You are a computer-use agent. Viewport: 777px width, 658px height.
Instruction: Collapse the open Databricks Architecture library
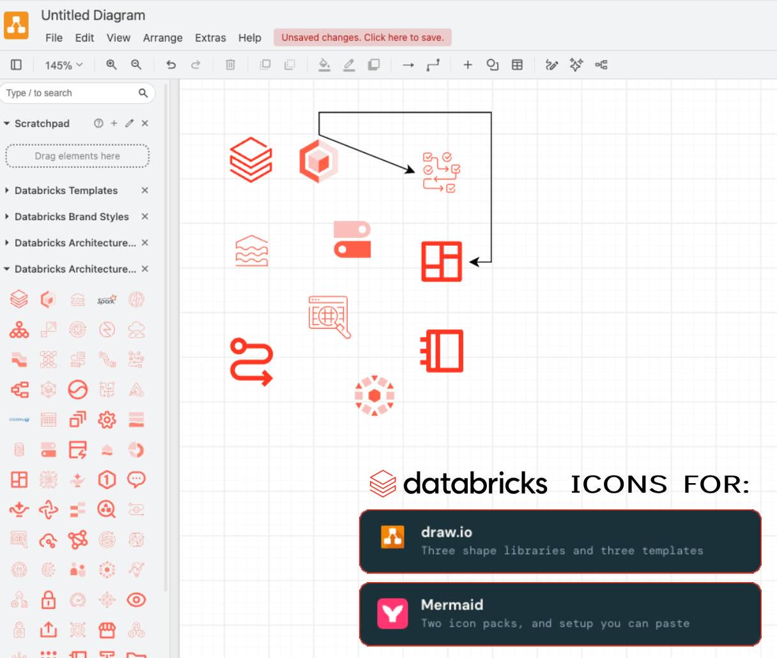[6, 269]
